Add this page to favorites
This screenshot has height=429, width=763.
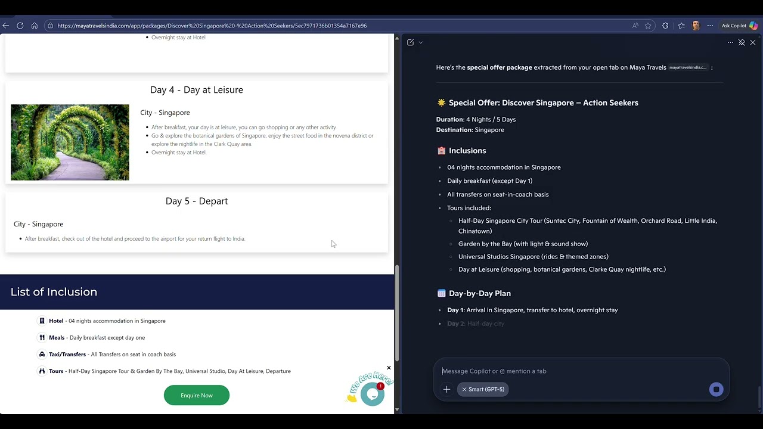[x=648, y=26]
